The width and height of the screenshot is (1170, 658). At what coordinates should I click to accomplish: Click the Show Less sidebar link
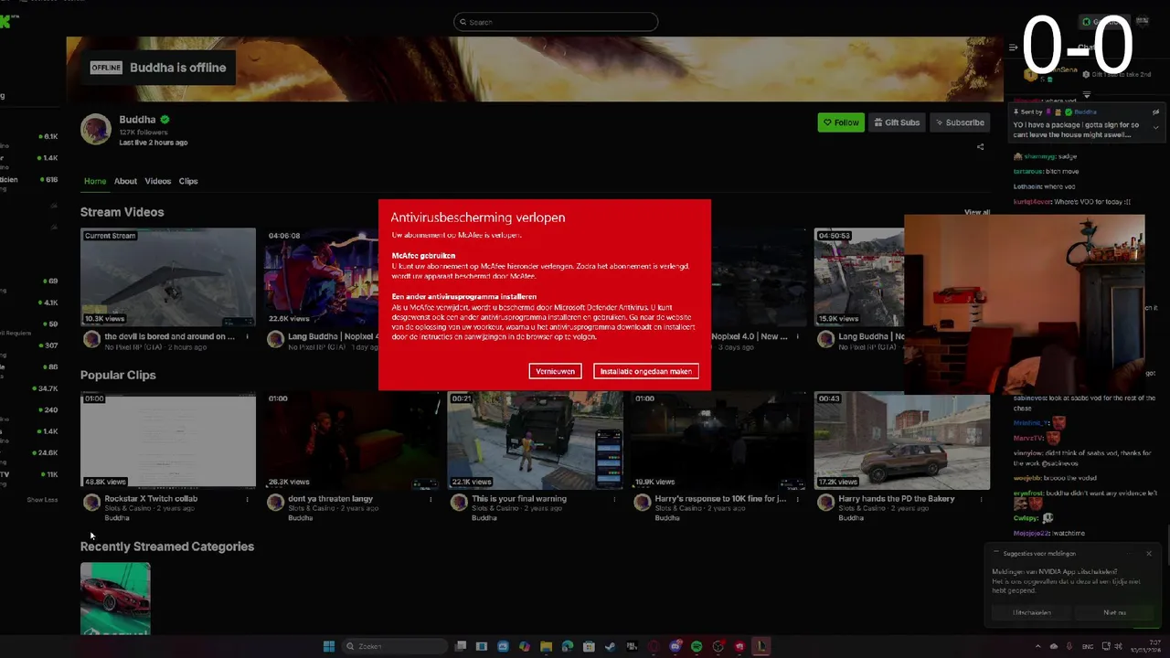pos(42,500)
